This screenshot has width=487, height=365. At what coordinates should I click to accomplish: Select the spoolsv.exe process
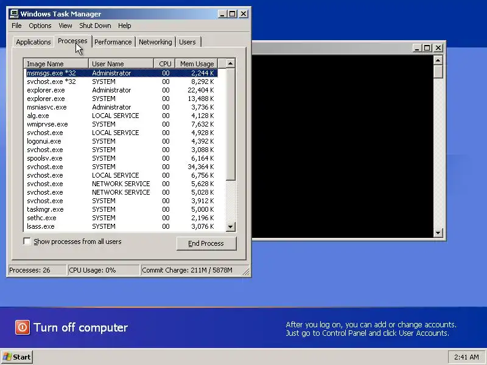[x=121, y=158]
